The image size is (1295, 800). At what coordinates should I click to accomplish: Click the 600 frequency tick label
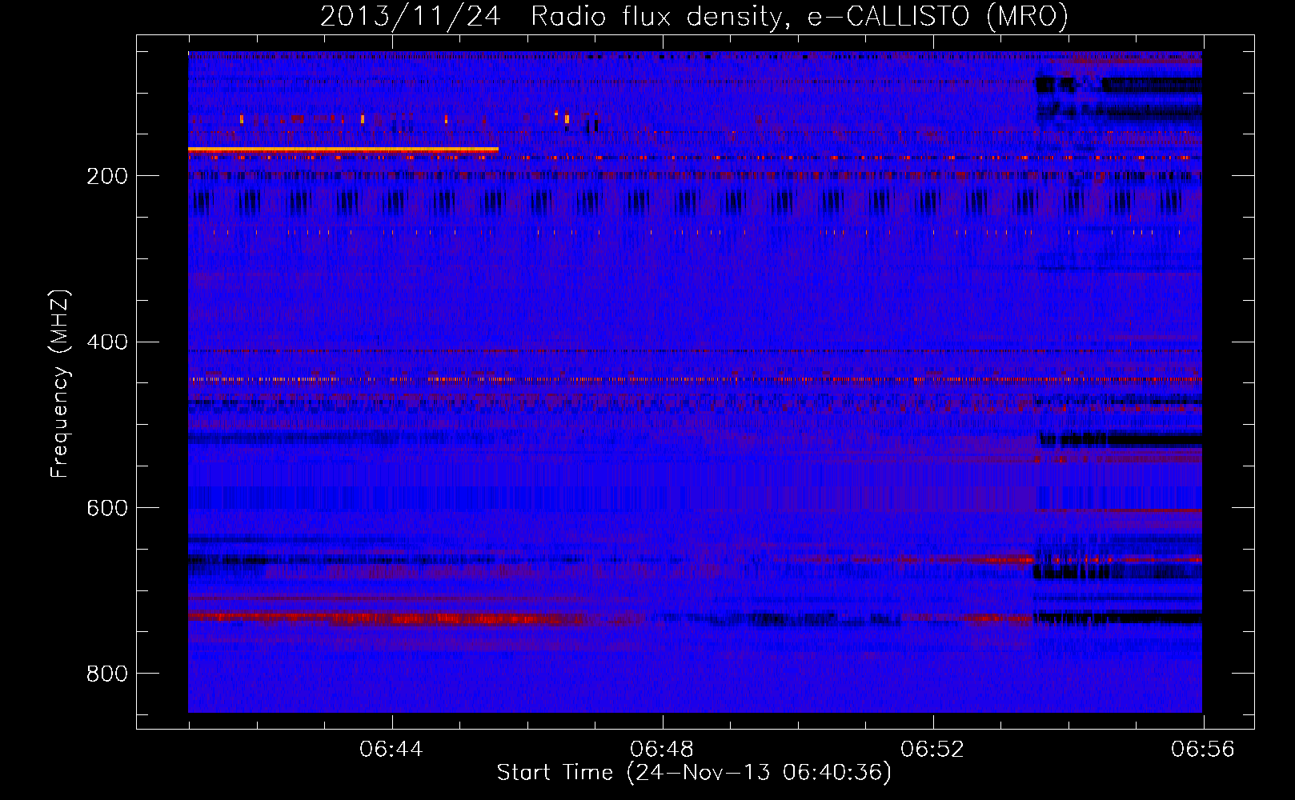[107, 509]
